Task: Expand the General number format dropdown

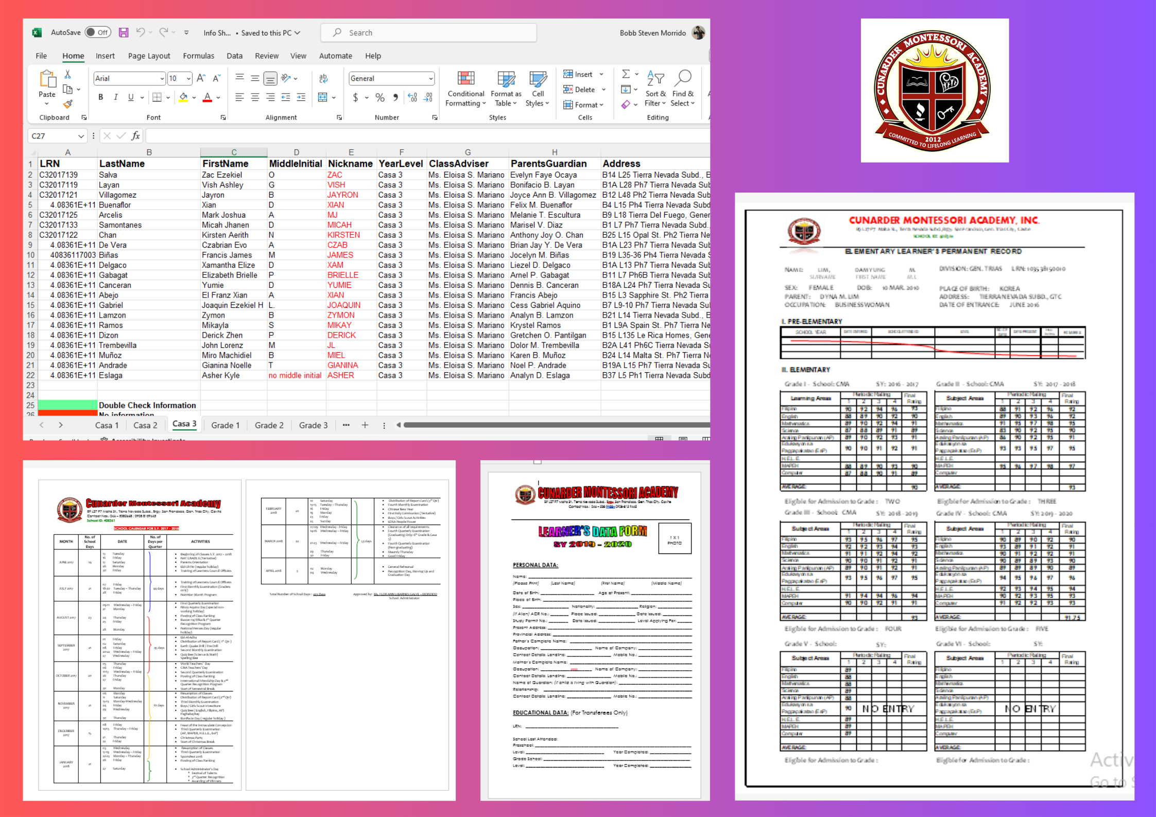Action: 430,79
